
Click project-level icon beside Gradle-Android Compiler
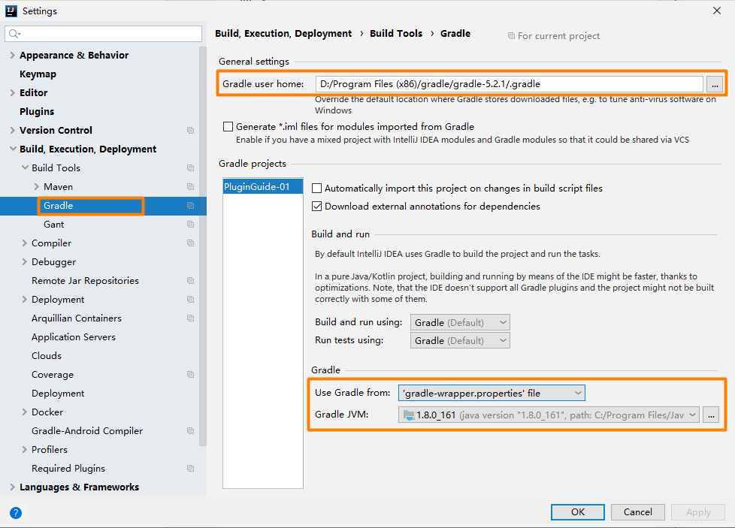190,430
